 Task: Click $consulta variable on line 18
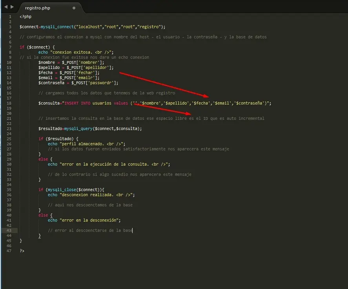pyautogui.click(x=49, y=103)
